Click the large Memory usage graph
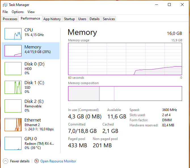Screen dimensions: 190x168 pos(125,59)
